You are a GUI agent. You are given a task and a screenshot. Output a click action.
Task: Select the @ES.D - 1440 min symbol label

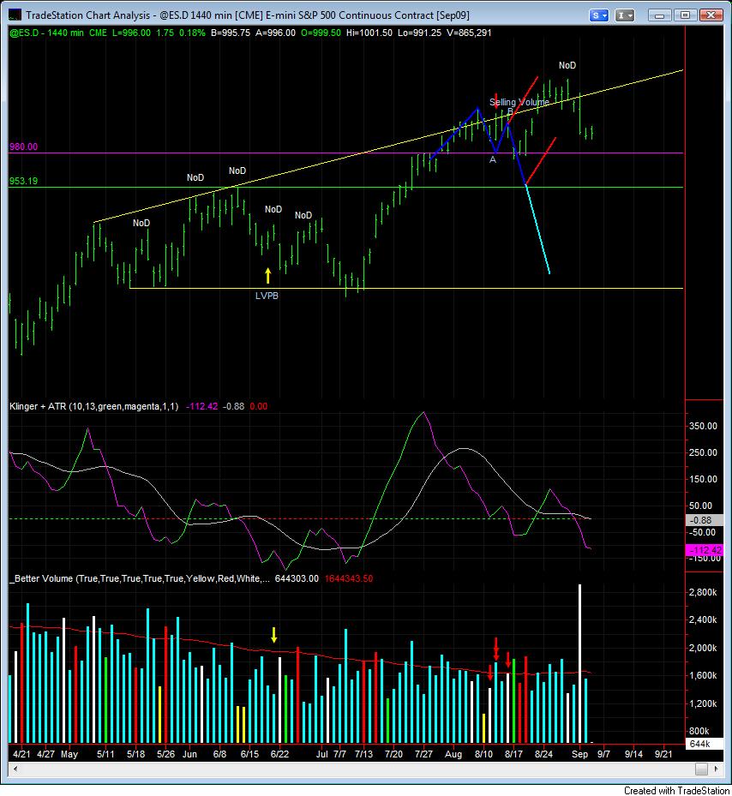pyautogui.click(x=46, y=33)
